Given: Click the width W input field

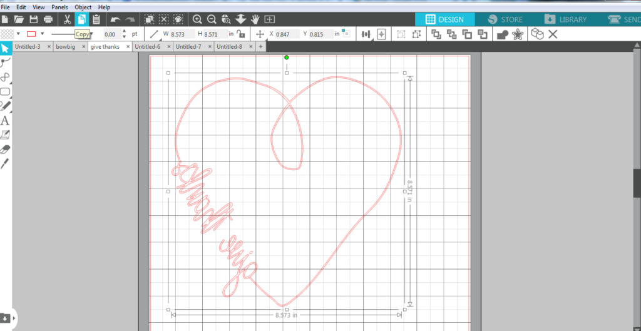Looking at the screenshot, I should (x=181, y=34).
